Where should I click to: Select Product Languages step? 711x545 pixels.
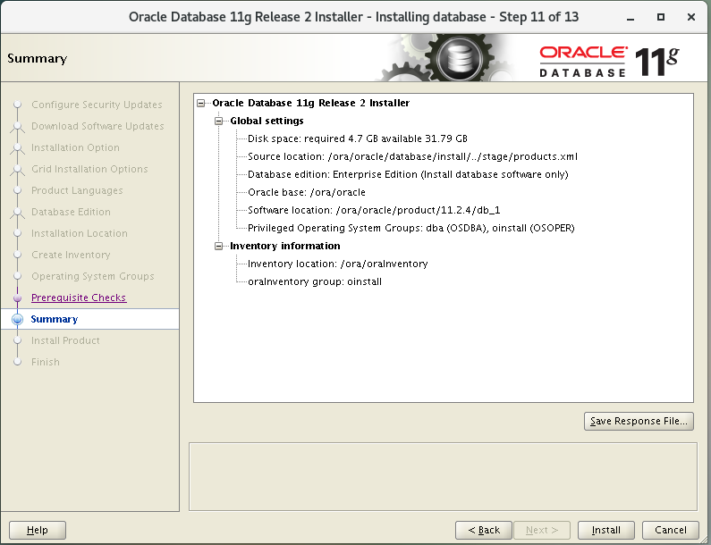tap(77, 190)
